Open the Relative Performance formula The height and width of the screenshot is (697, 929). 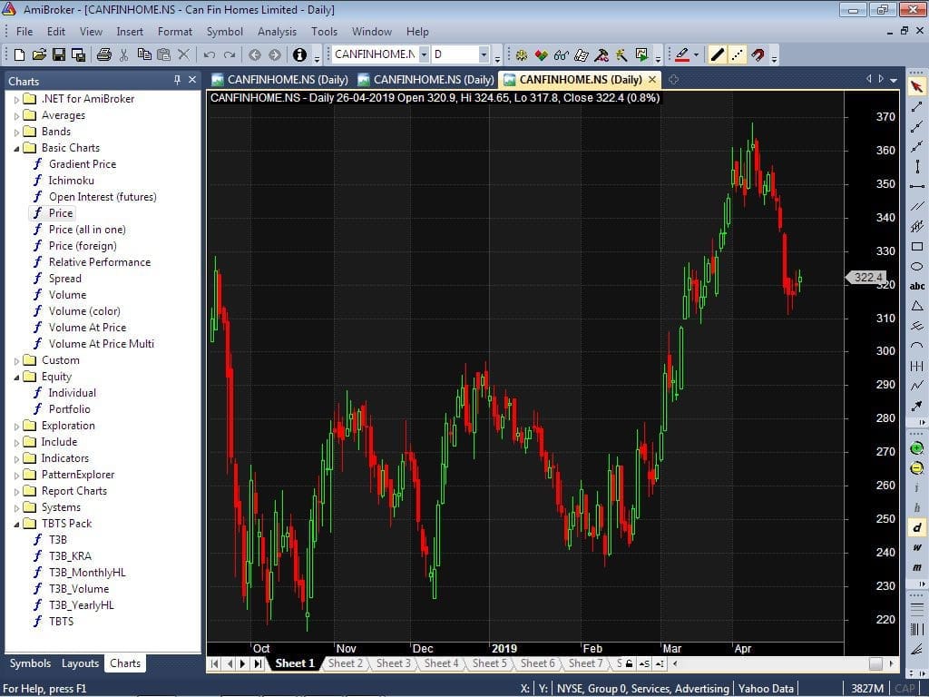click(100, 262)
